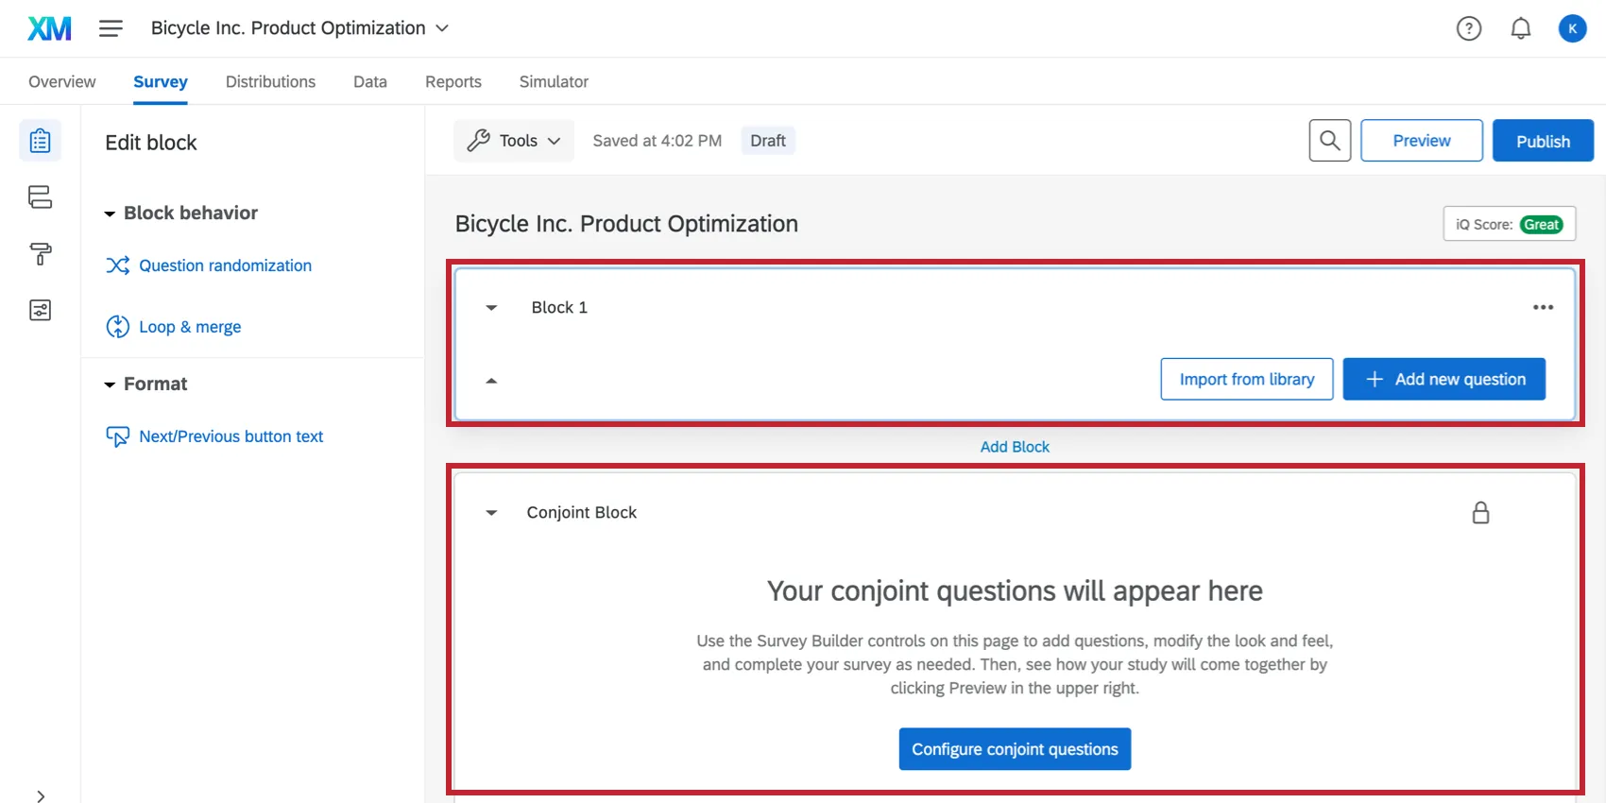
Task: Click Configure conjoint questions button
Action: pos(1015,749)
